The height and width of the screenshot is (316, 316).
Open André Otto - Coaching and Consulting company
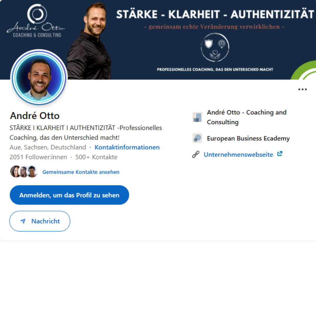tap(246, 117)
